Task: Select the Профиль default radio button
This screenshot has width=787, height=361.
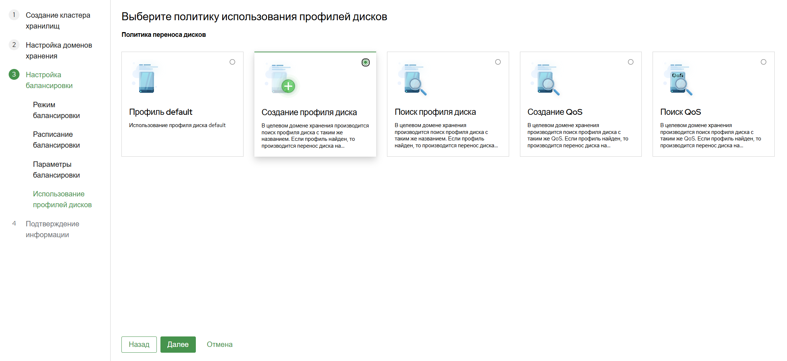Action: click(232, 62)
